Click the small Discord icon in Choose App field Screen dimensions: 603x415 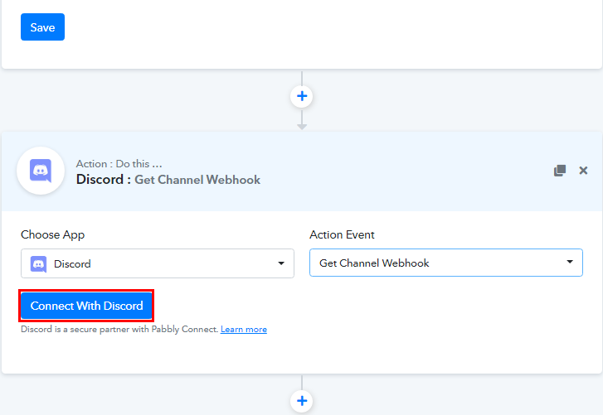pos(38,263)
